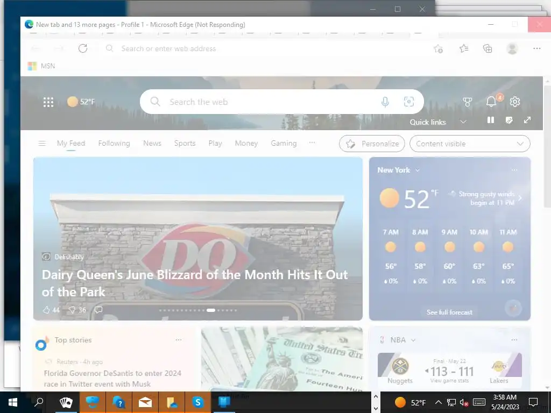Like the Dairy Queen story
The height and width of the screenshot is (413, 551).
coord(51,310)
